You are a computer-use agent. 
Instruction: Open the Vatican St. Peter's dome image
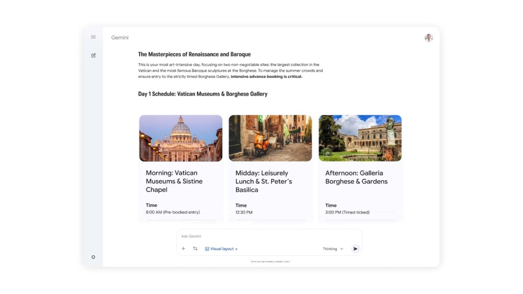[x=181, y=138]
